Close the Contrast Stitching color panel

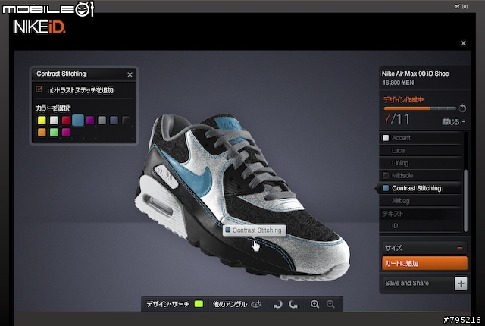click(130, 74)
